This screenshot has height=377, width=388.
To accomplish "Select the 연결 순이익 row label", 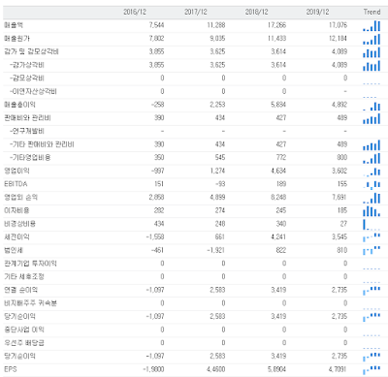I will 21,290.
